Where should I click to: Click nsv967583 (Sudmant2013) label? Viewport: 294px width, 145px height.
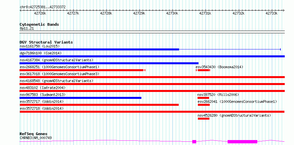point(43,95)
